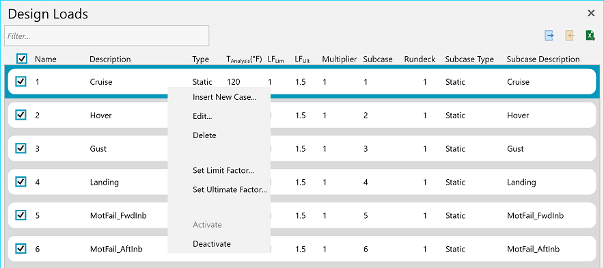This screenshot has height=268, width=604.
Task: Click MotFail_FwdInb in Subcase Description column
Action: [x=536, y=215]
